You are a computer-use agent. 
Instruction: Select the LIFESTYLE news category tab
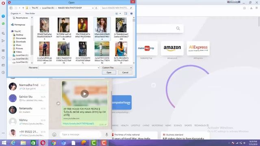pos(135,125)
